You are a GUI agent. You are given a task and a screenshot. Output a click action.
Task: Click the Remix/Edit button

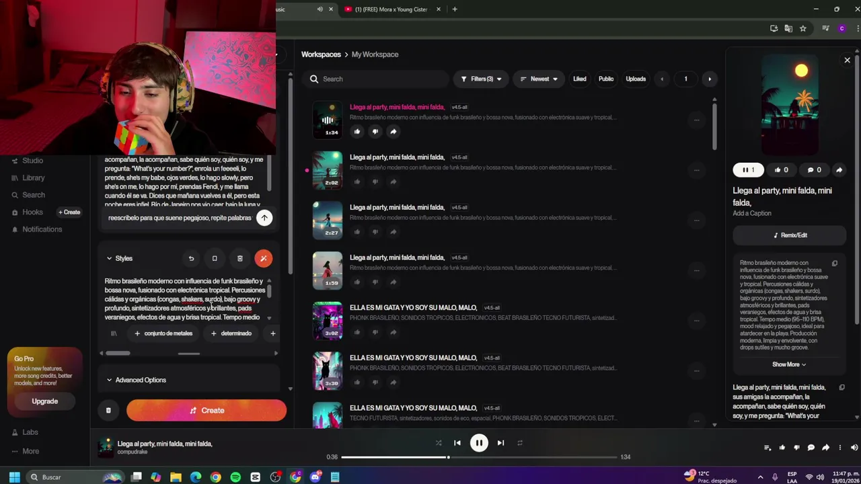(x=790, y=235)
